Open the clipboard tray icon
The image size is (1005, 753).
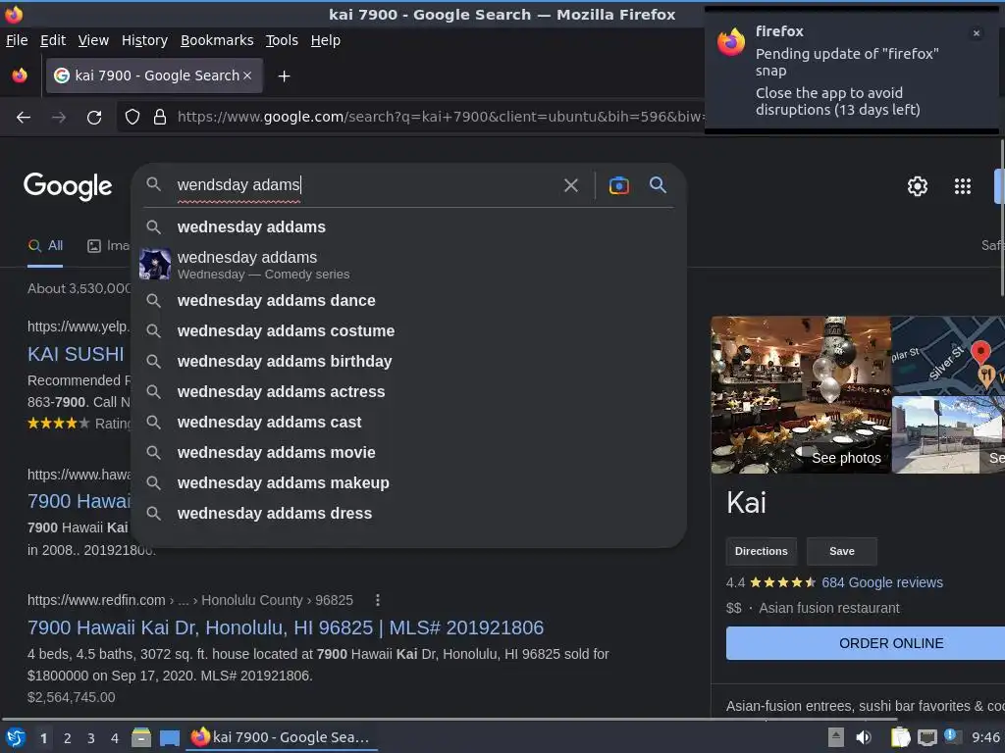[900, 737]
